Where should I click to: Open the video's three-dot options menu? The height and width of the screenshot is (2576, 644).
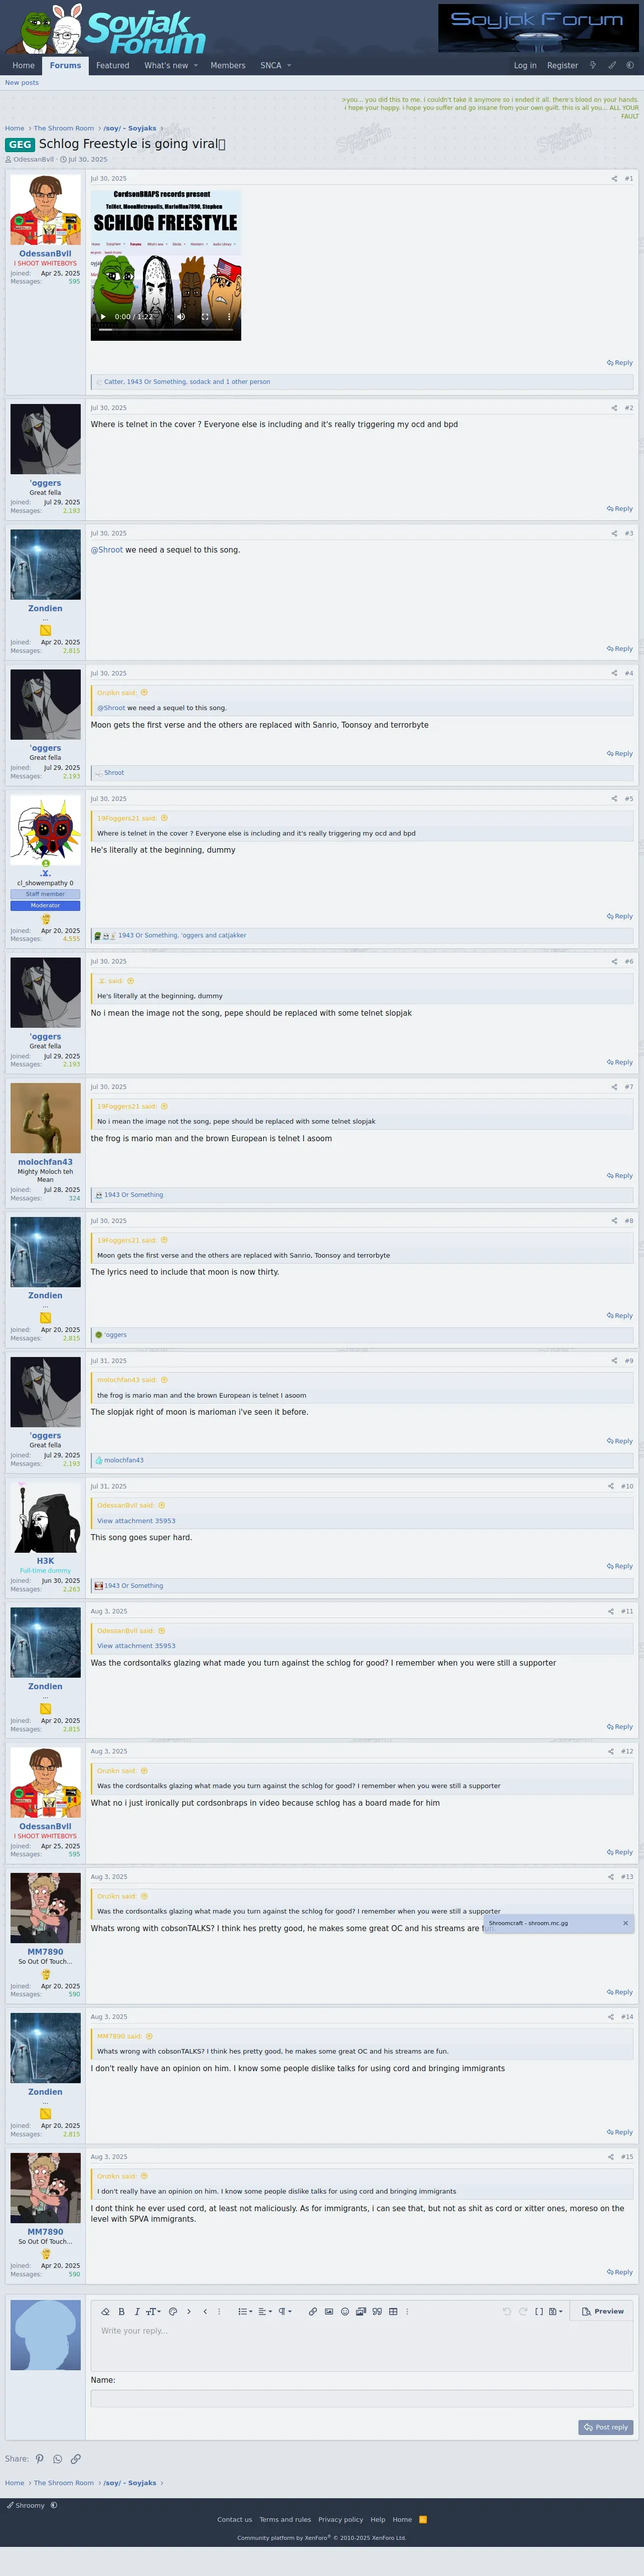coord(229,316)
